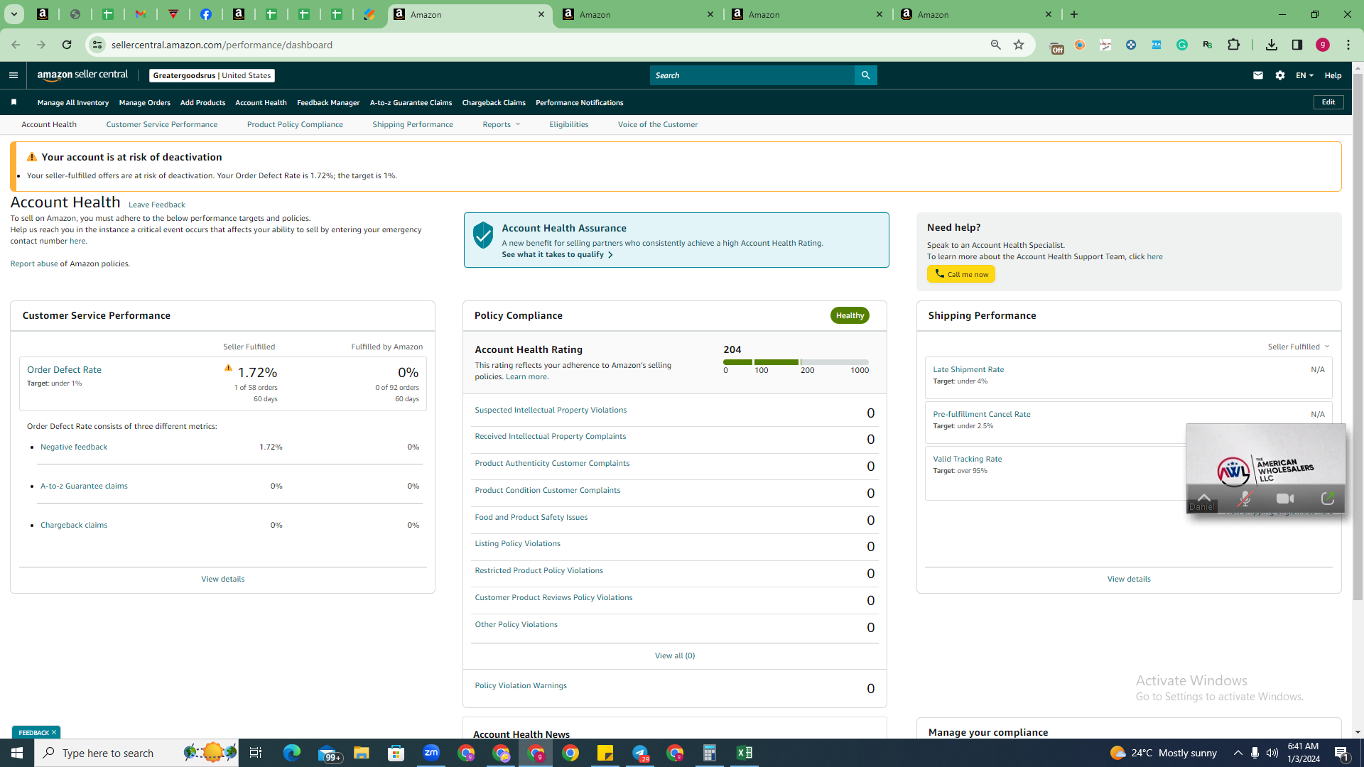1364x767 pixels.
Task: Open the Chrome profile avatar
Action: tap(1323, 45)
